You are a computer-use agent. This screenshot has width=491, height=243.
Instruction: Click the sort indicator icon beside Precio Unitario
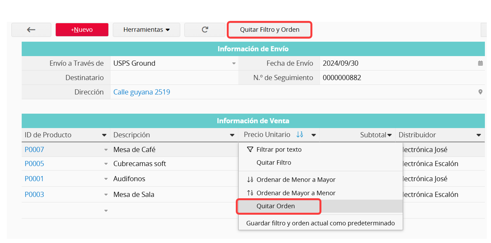tap(299, 135)
